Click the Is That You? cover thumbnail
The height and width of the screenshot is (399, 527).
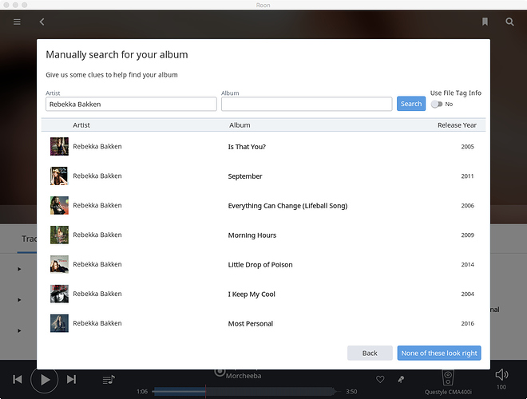coord(60,147)
